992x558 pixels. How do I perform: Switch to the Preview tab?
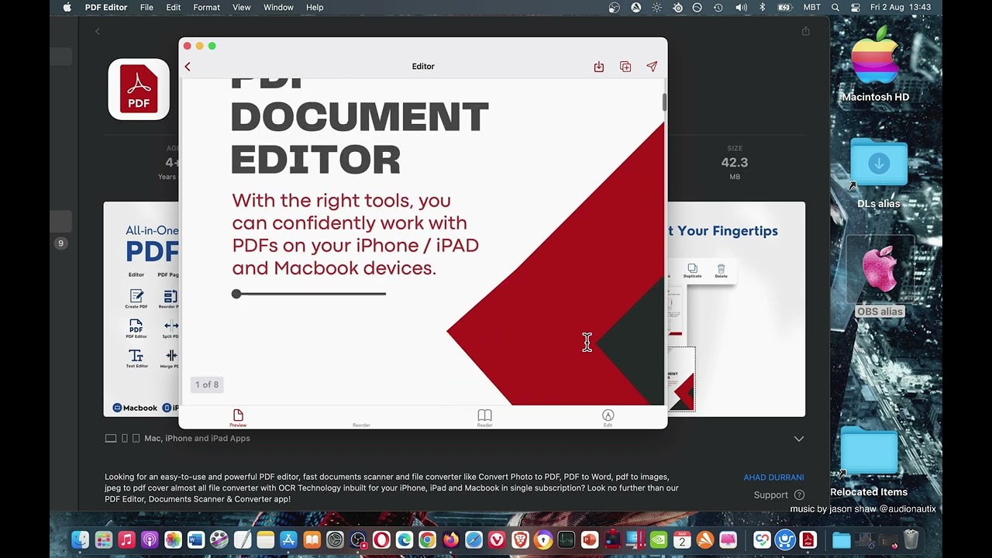tap(238, 418)
